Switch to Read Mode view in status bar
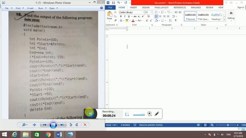The height and width of the screenshot is (138, 246). coord(198,125)
